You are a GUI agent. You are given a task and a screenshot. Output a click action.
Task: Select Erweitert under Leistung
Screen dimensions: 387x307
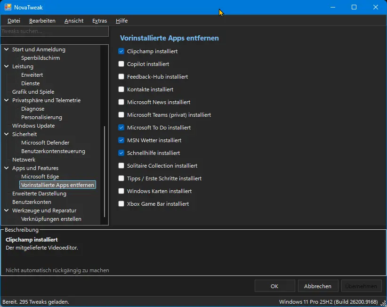coord(32,75)
